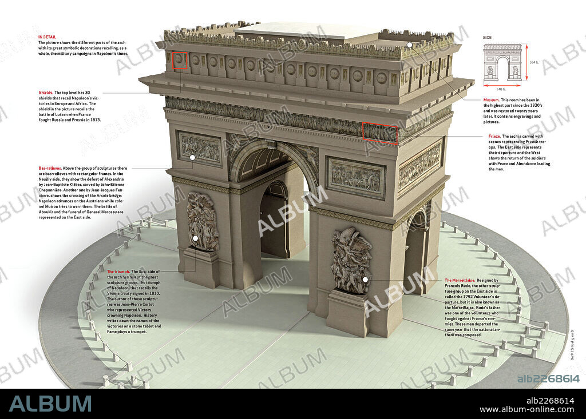
Task: Click the 148 ft width measurement arrow
Action: (502, 85)
